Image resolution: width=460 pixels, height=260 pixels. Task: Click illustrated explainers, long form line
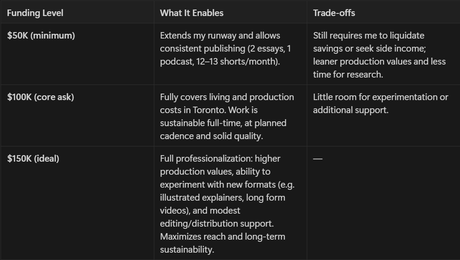coord(222,198)
